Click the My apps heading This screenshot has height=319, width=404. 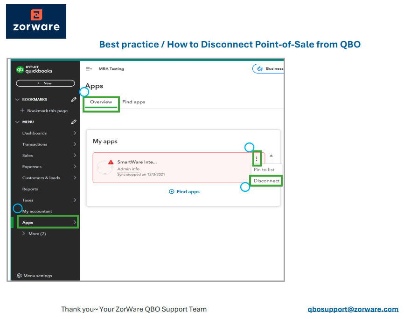coord(105,141)
